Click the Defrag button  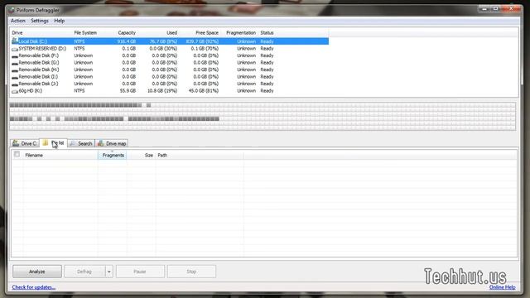[84, 272]
